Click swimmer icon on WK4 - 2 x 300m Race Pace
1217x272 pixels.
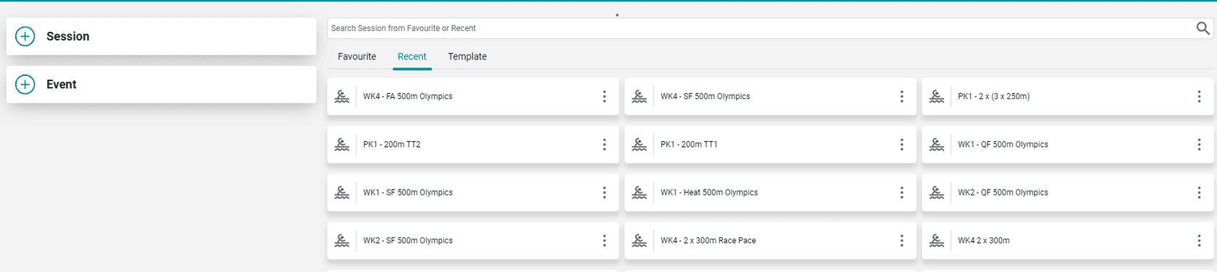pos(639,241)
